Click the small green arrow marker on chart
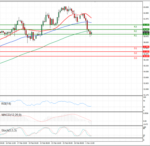The width and height of the screenshot is (150, 146). click(x=78, y=22)
